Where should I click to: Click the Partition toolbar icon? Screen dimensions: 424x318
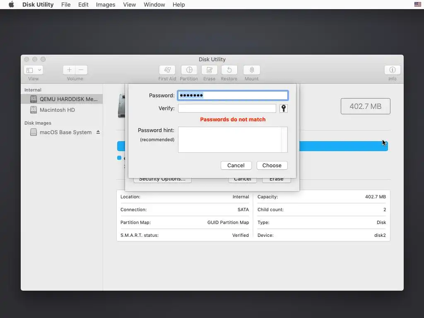[189, 70]
